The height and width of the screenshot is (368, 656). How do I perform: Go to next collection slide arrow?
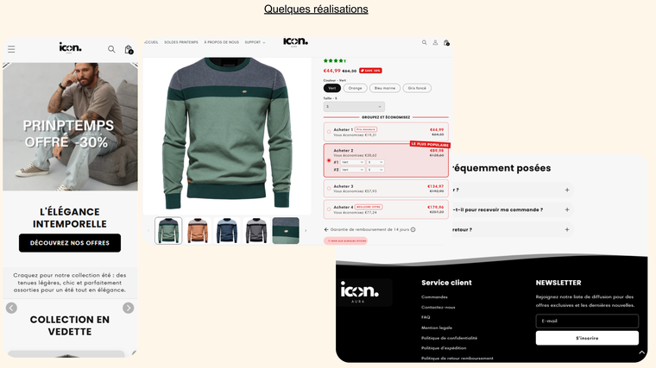pos(128,308)
